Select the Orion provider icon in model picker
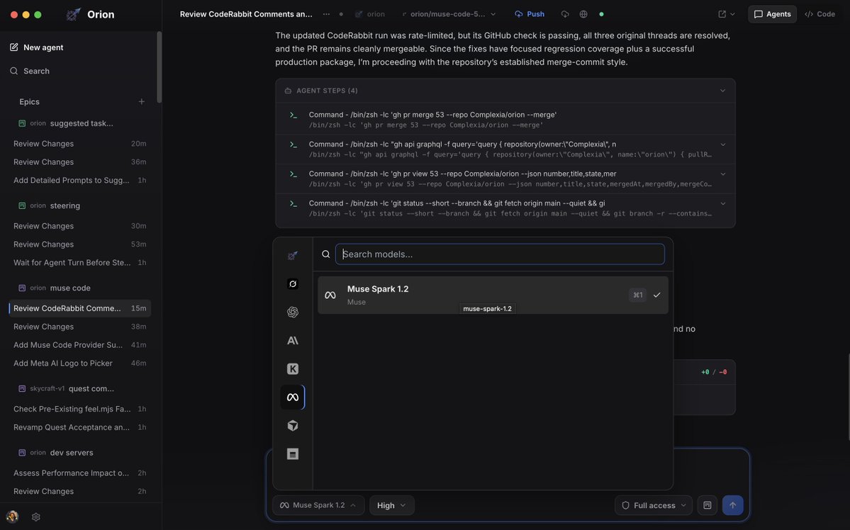 click(x=293, y=255)
